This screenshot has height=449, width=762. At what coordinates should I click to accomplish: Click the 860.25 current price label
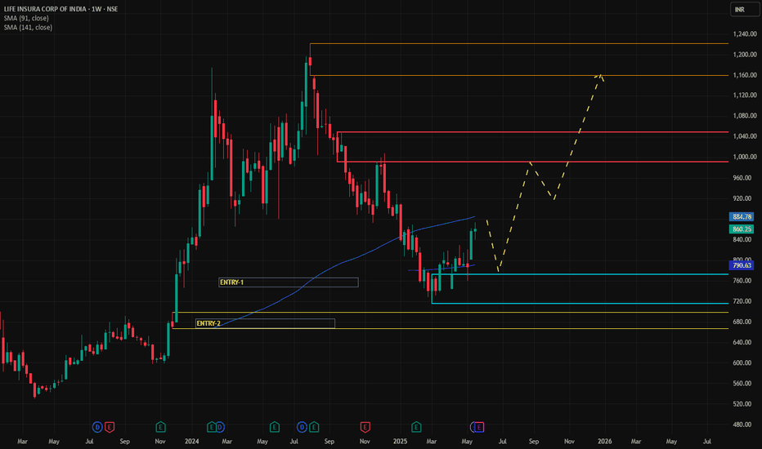pos(742,229)
